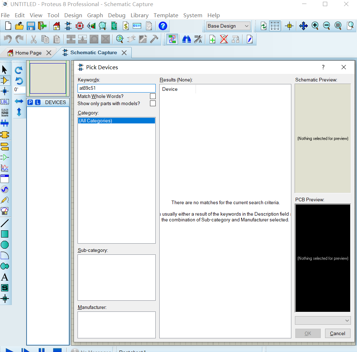357x352 pixels.
Task: Click Remove Sheet red cross icon
Action: (x=224, y=39)
